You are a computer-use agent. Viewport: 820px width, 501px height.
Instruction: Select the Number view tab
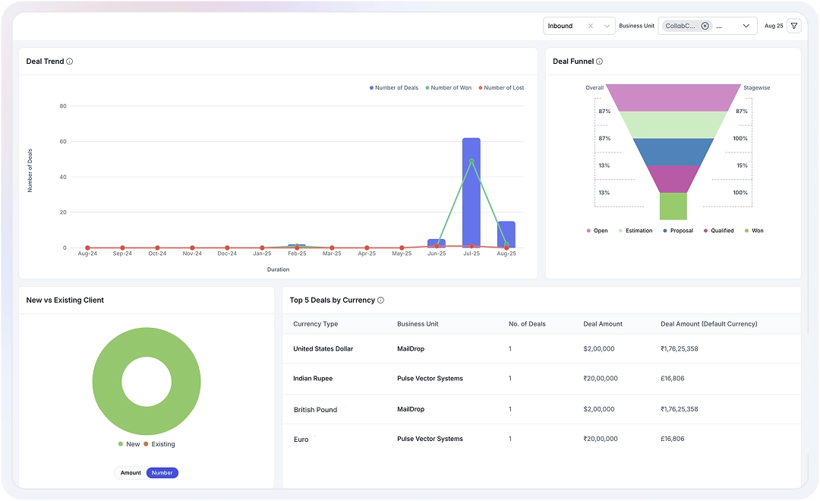click(162, 472)
